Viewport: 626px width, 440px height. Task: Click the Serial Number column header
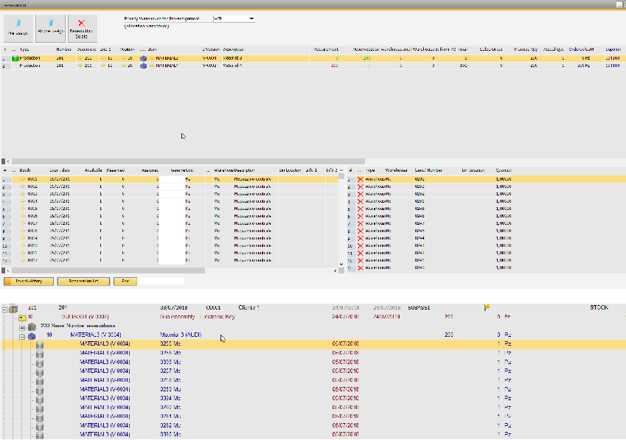428,170
